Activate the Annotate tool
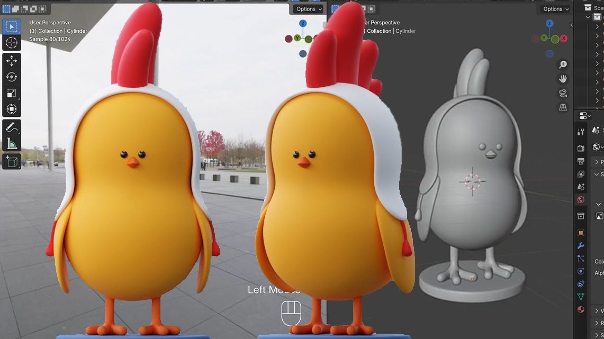 tap(12, 127)
